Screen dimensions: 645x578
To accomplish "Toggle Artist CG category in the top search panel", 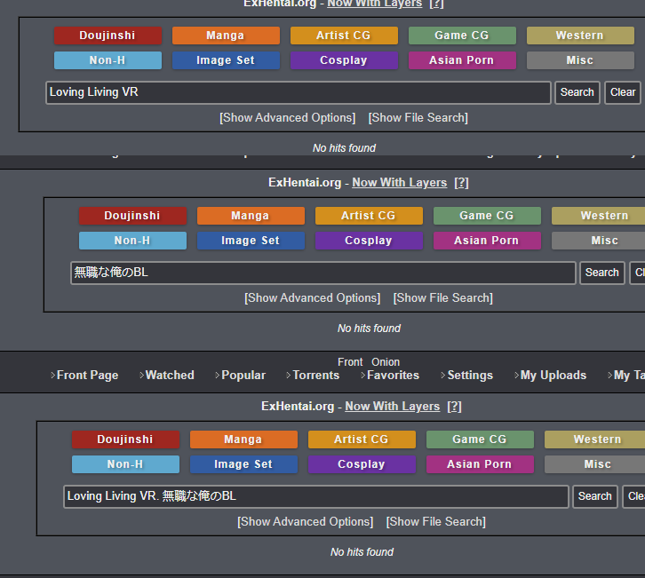I will (344, 36).
